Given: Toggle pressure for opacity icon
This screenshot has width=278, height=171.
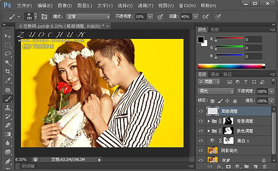Looking at the screenshot, I should click(160, 17).
